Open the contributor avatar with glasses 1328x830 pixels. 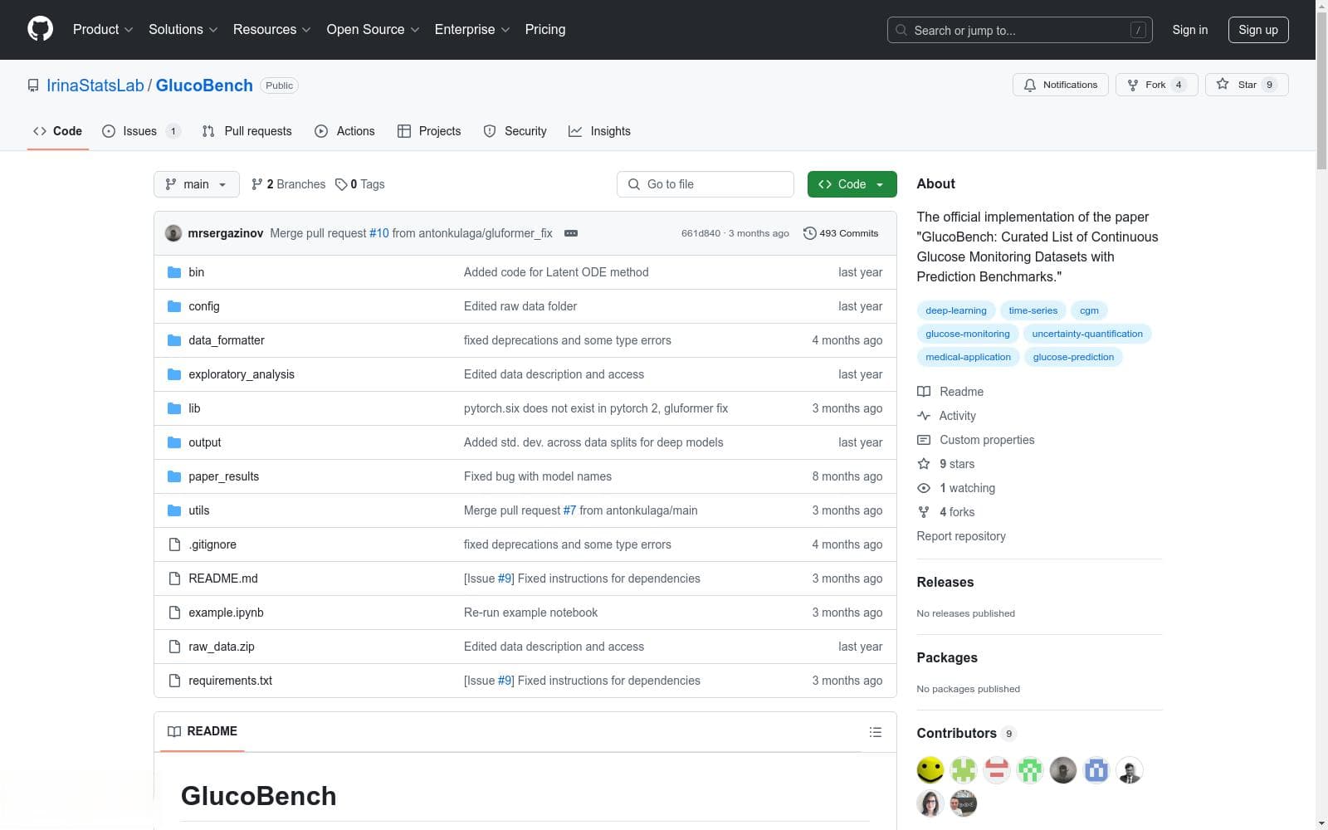(930, 803)
